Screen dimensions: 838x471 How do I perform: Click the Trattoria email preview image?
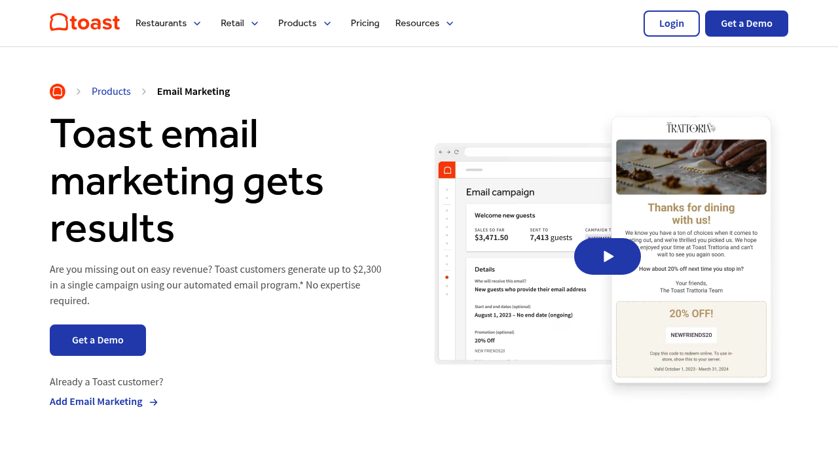[x=691, y=250]
